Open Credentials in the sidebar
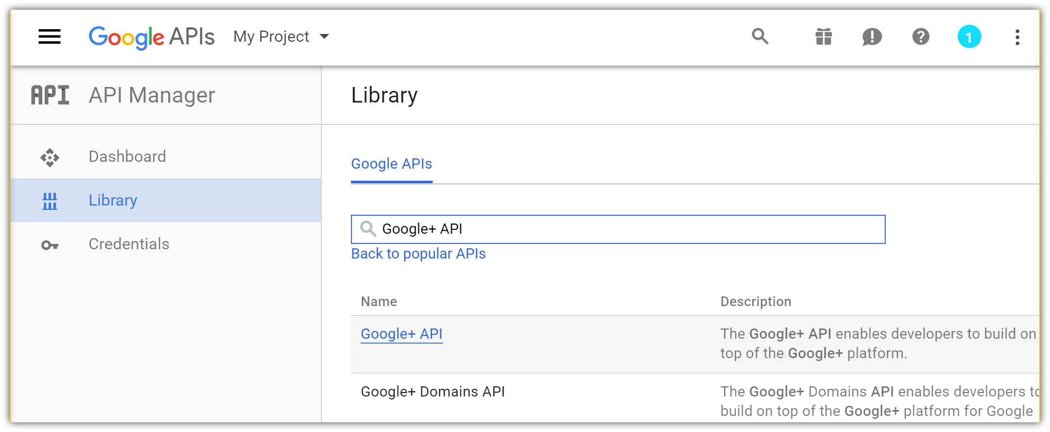This screenshot has width=1050, height=432. pos(166,244)
